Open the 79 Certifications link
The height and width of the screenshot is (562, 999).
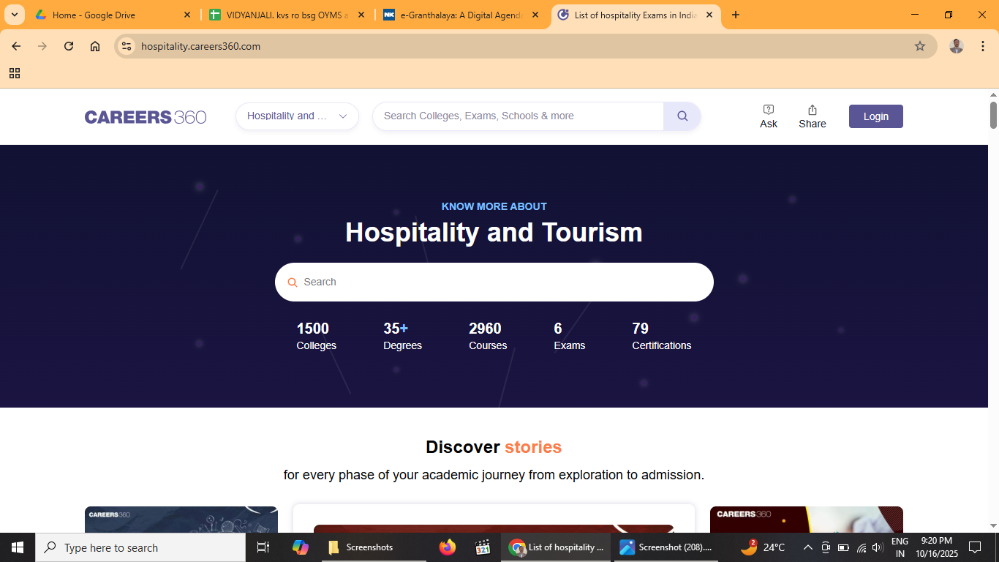tap(661, 337)
